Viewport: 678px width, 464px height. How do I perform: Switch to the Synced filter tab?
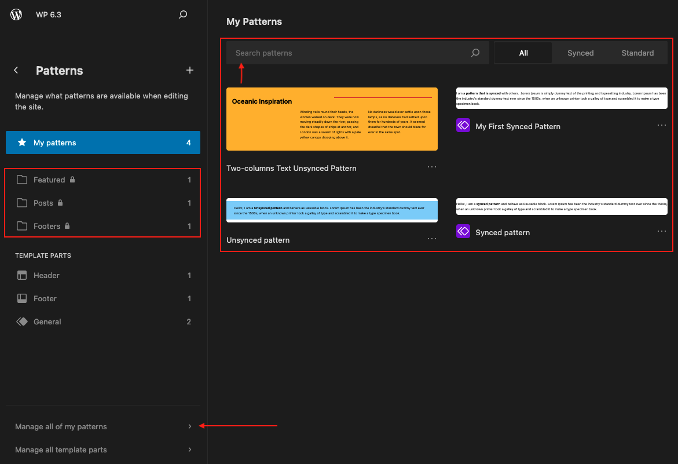point(580,53)
